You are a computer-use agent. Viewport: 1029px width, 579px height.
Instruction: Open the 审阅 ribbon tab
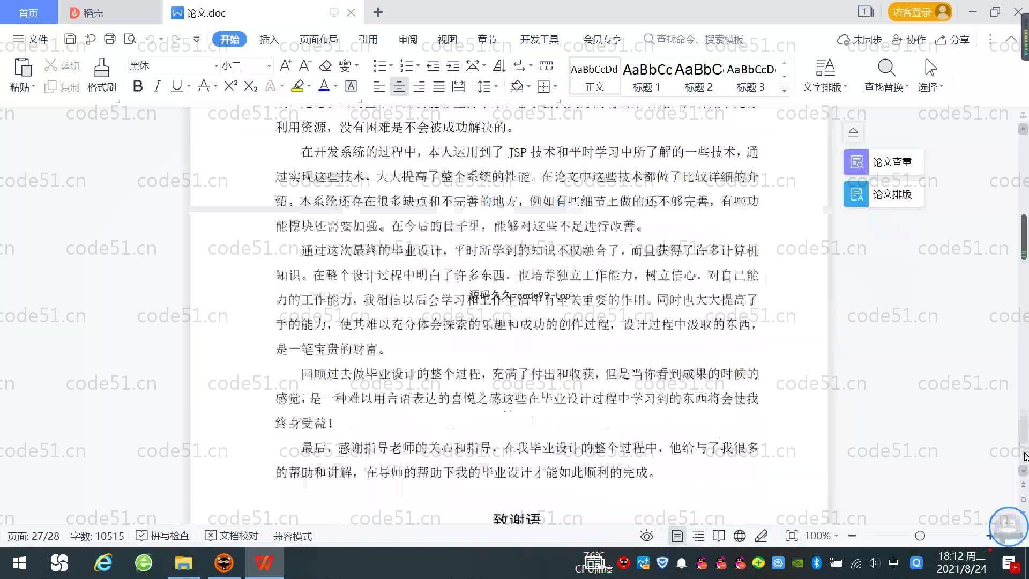tap(407, 40)
